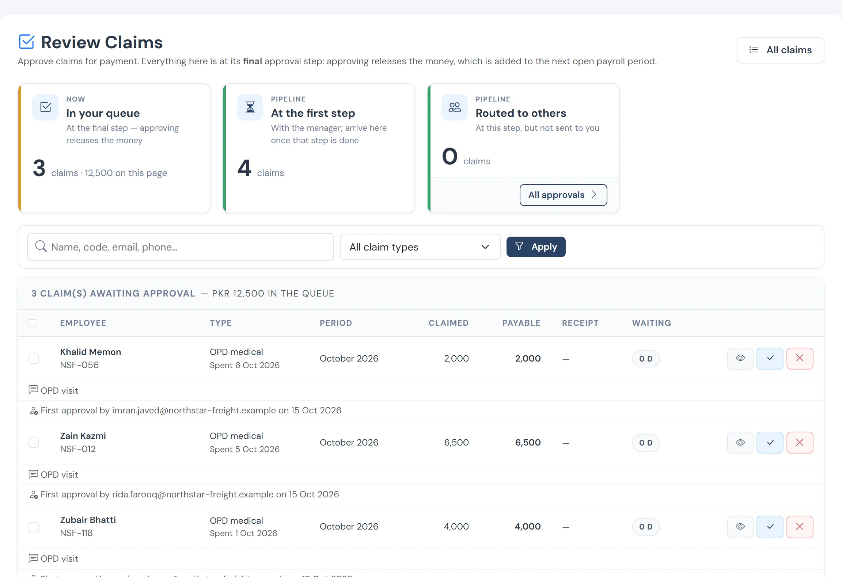Screen dimensions: 842x577
Task: Open the All claim types dropdown
Action: (x=420, y=247)
